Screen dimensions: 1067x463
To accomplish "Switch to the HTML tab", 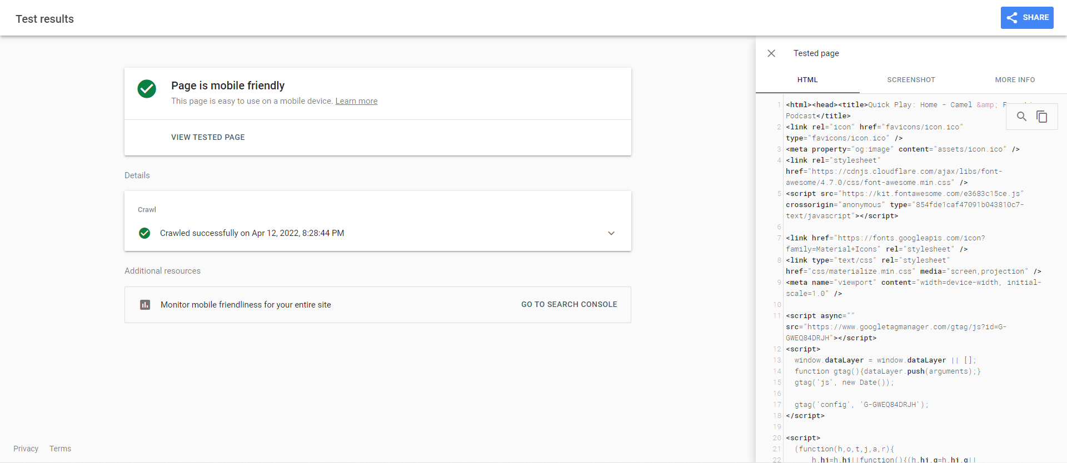I will click(807, 80).
